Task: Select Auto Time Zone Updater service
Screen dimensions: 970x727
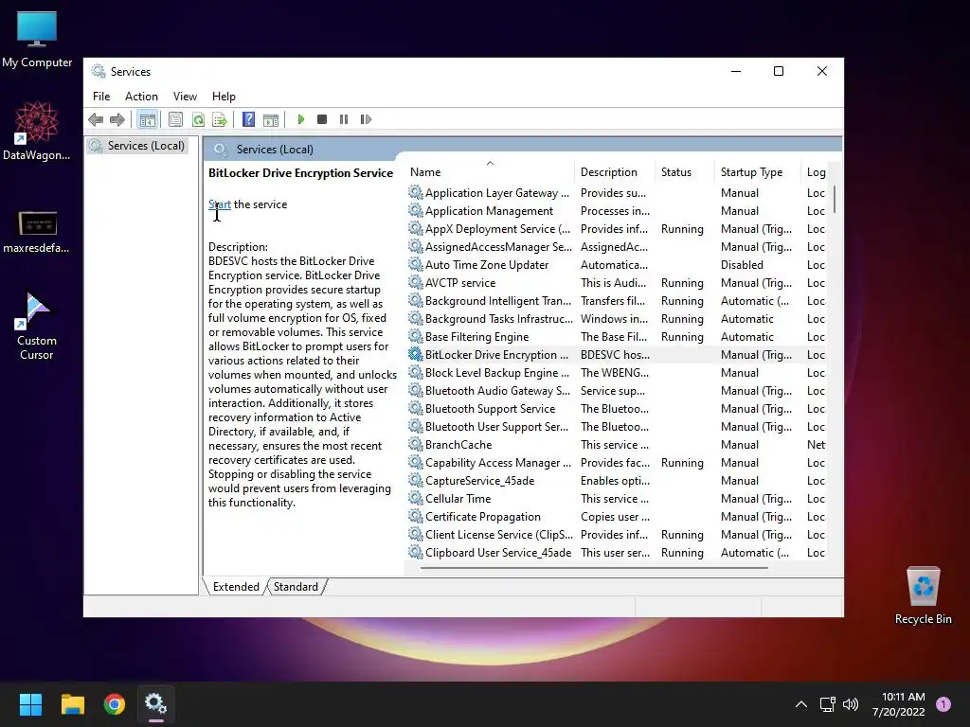Action: (x=616, y=265)
